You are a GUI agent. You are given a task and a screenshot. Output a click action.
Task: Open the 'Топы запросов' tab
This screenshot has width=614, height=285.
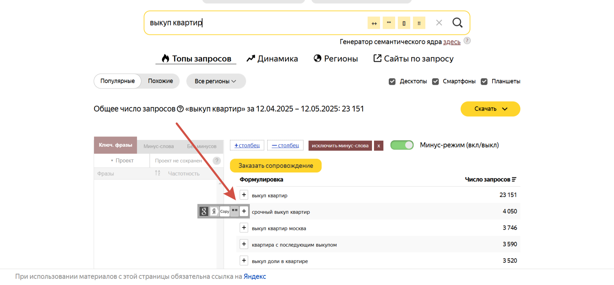[x=196, y=59]
